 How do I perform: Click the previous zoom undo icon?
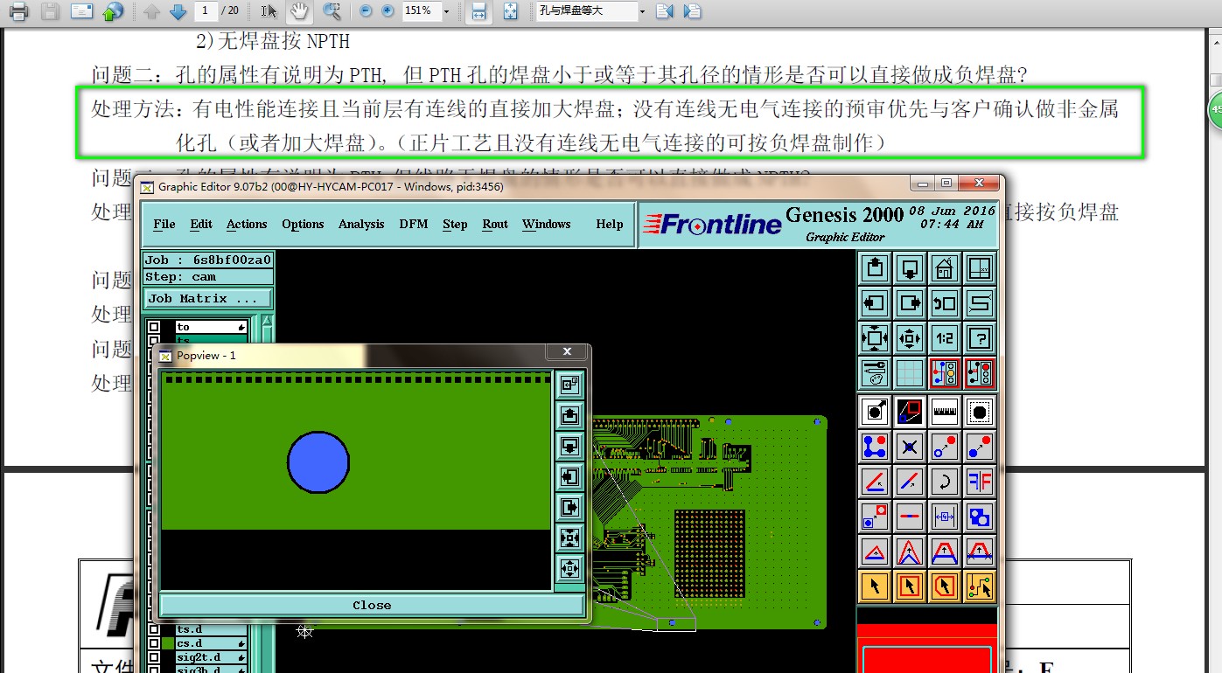945,303
